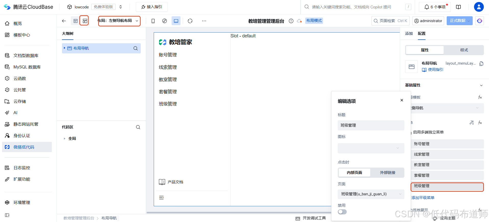Open the user avatar menu
489x222 pixels.
point(479,7)
